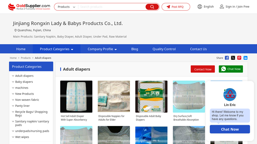
Task: Expand the underpads/nursing pads chevron
Action: tap(13, 131)
